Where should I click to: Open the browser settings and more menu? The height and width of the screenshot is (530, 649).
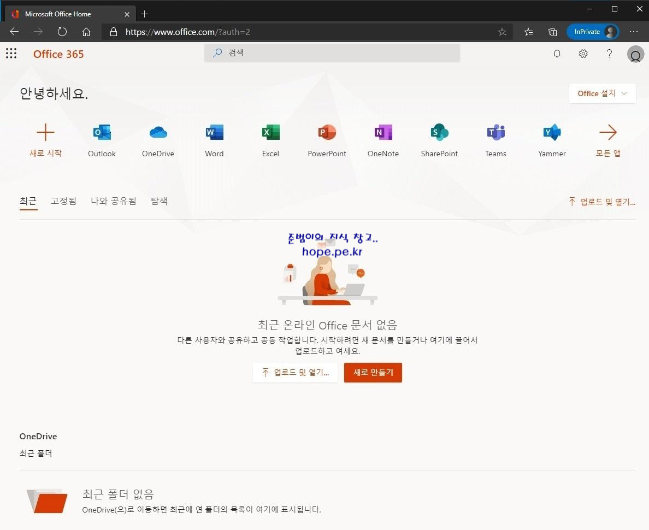tap(634, 32)
